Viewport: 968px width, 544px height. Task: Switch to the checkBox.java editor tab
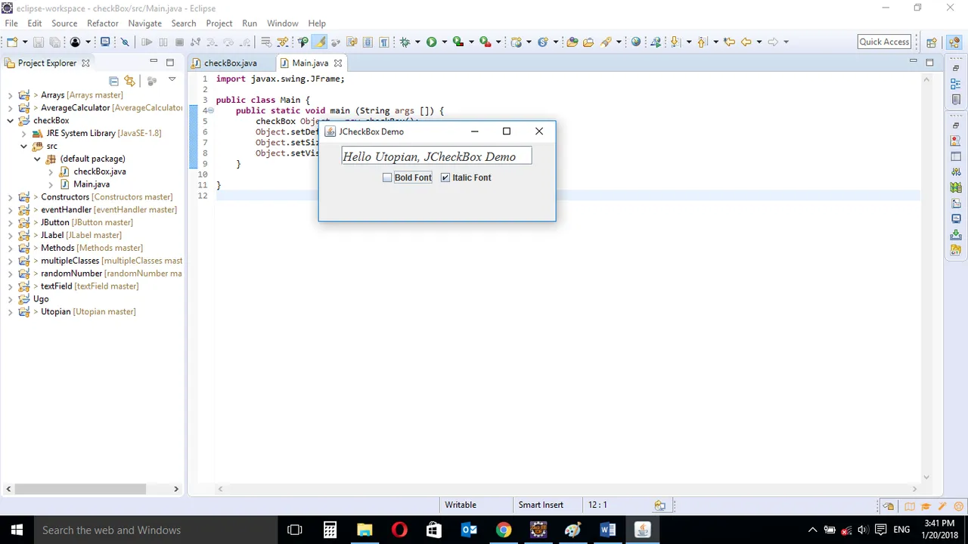tap(230, 63)
